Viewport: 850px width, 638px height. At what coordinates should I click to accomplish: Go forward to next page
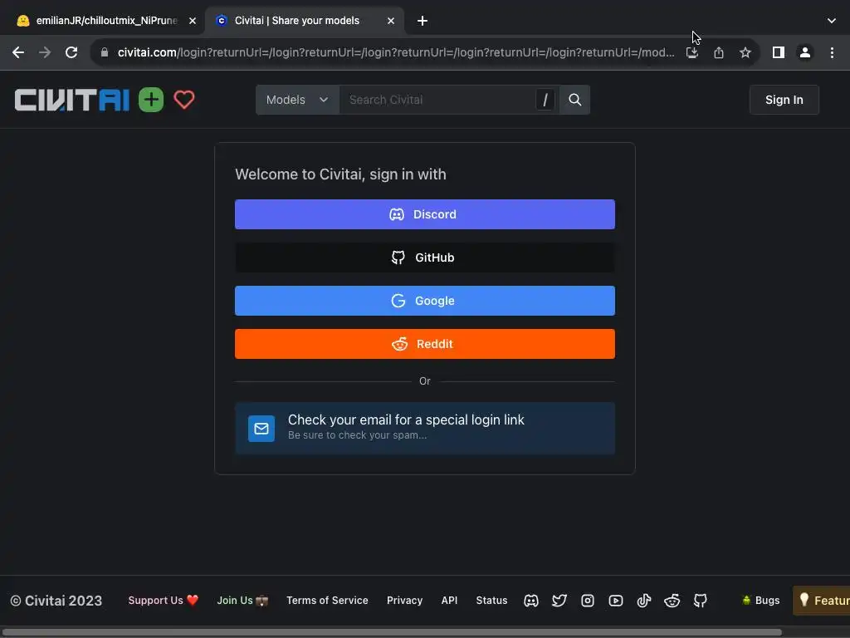(45, 52)
